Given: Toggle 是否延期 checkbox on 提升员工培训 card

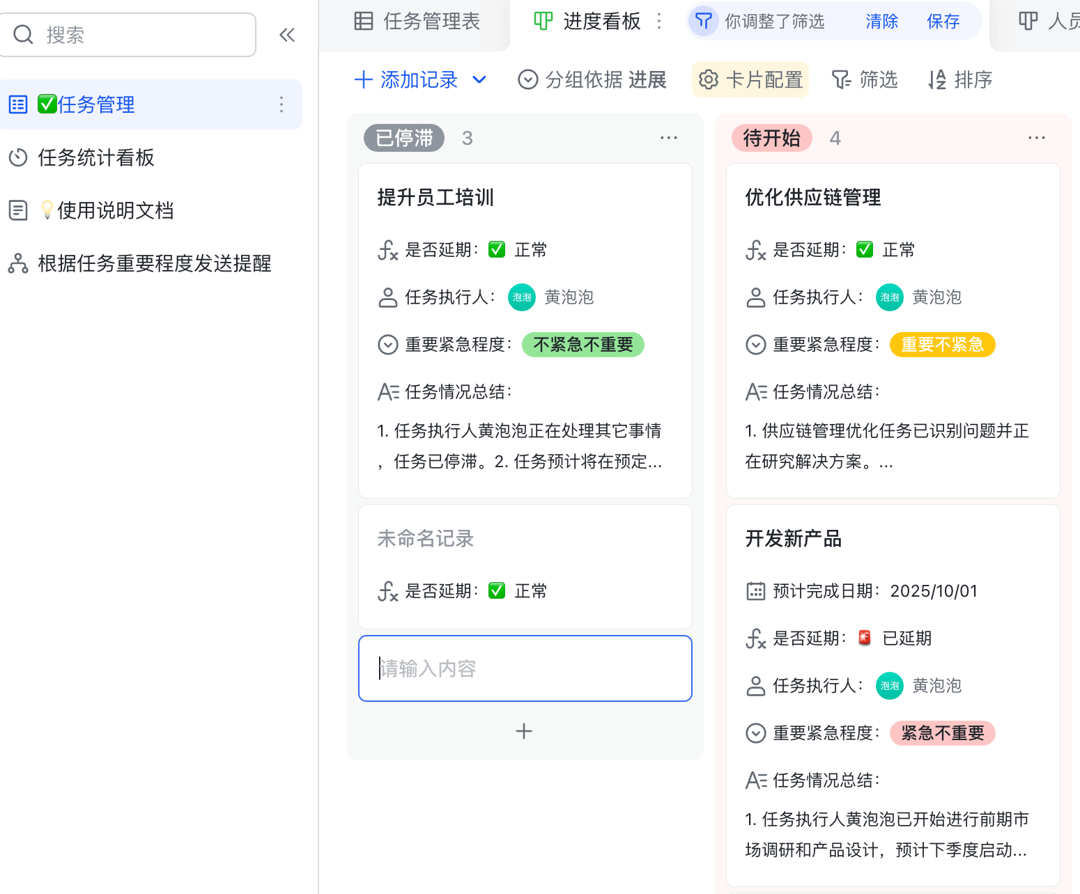Looking at the screenshot, I should [496, 249].
